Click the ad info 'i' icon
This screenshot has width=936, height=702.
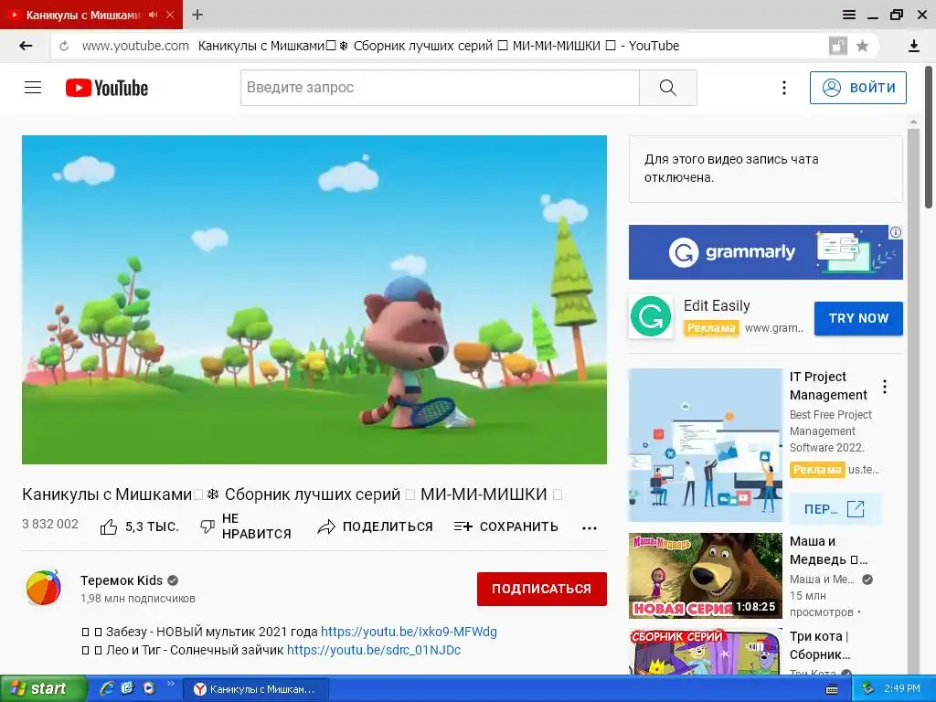point(896,232)
